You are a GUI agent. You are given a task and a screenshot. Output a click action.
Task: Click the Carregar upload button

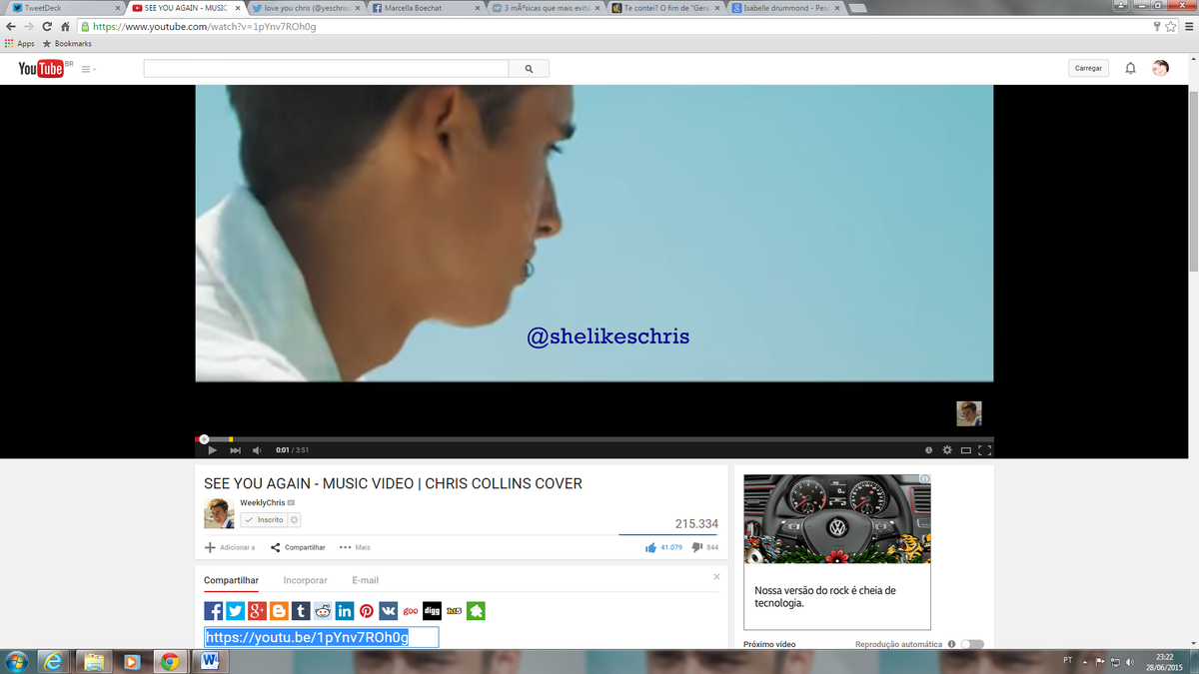coord(1088,68)
